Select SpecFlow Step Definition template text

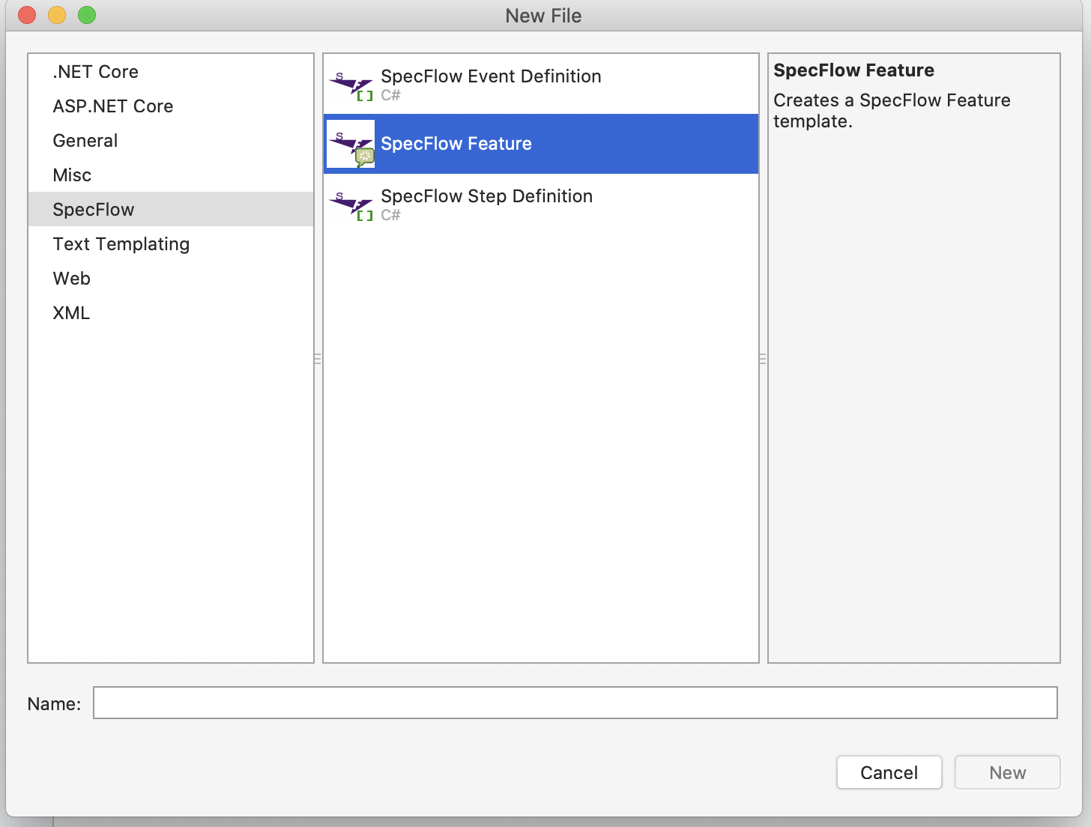click(x=487, y=196)
